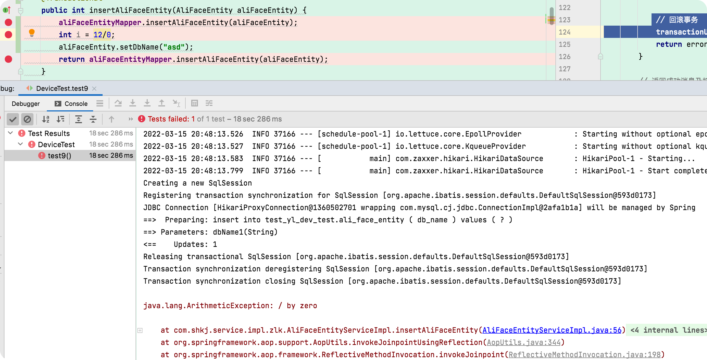The width and height of the screenshot is (707, 360).
Task: Click the lightbulb quick-fix icon
Action: pos(32,33)
